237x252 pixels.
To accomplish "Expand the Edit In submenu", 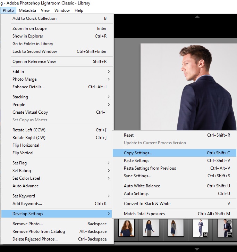I will coord(57,72).
